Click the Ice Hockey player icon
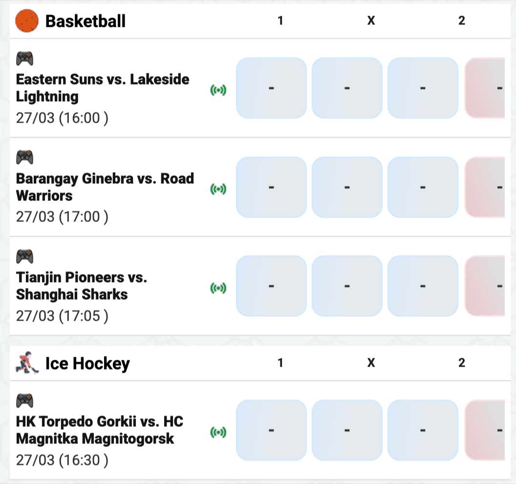Screen dimensions: 516x484 [x=27, y=364]
